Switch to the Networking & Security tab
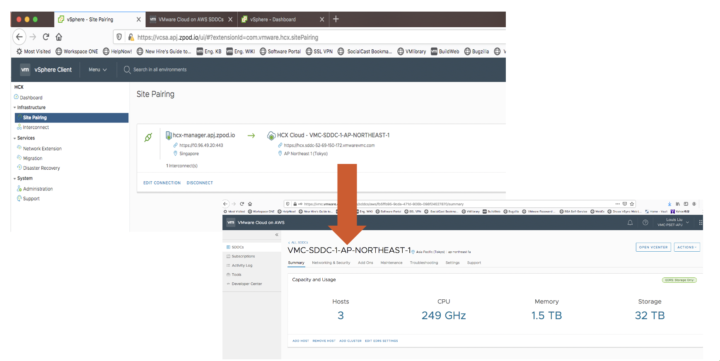This screenshot has width=720, height=361. click(x=331, y=263)
